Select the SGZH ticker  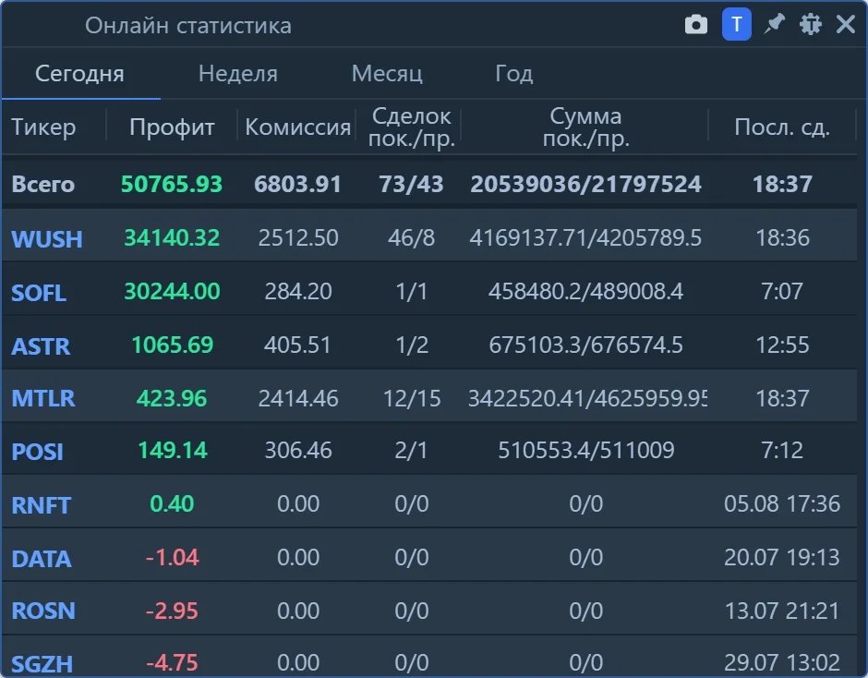tap(42, 663)
